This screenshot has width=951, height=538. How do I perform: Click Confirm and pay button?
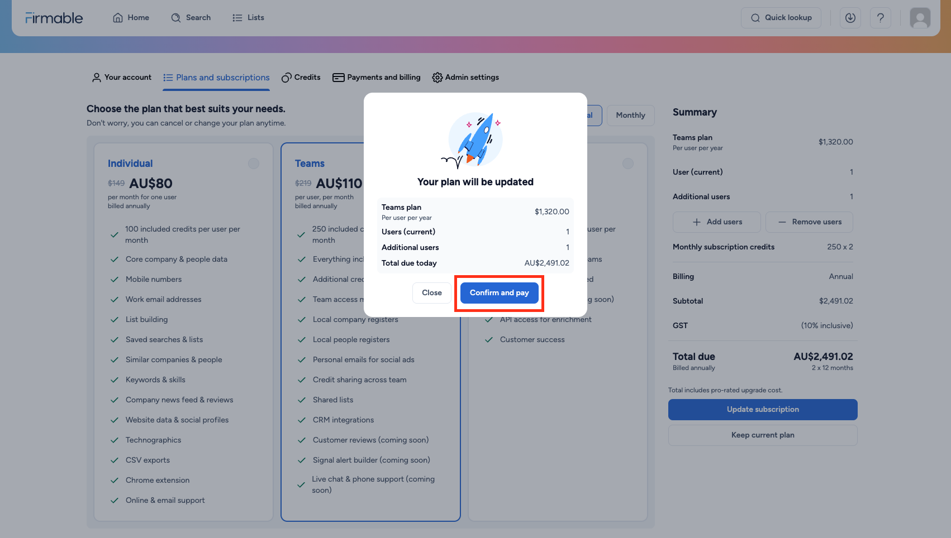pos(499,293)
